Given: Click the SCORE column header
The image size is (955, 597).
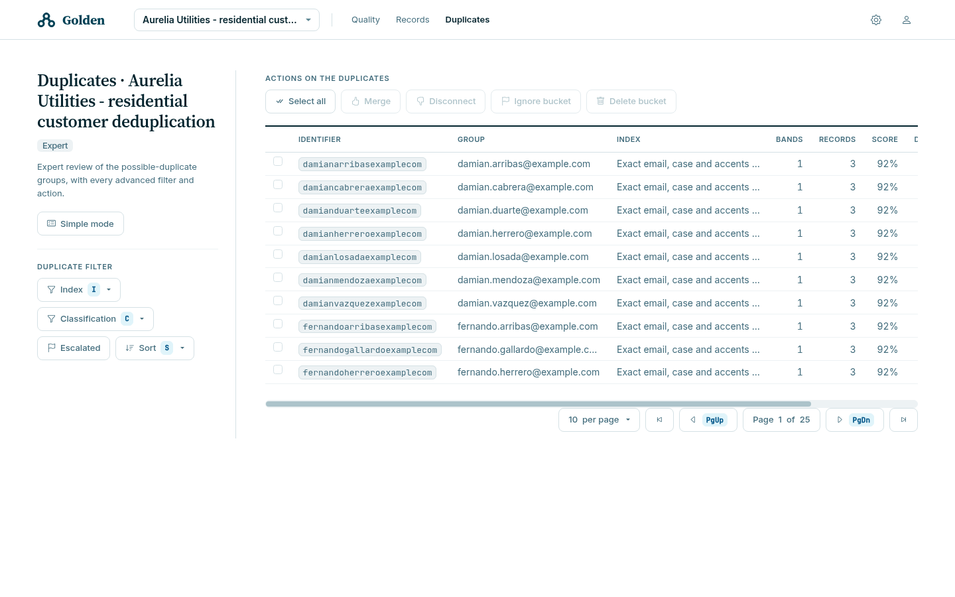Looking at the screenshot, I should pos(885,139).
